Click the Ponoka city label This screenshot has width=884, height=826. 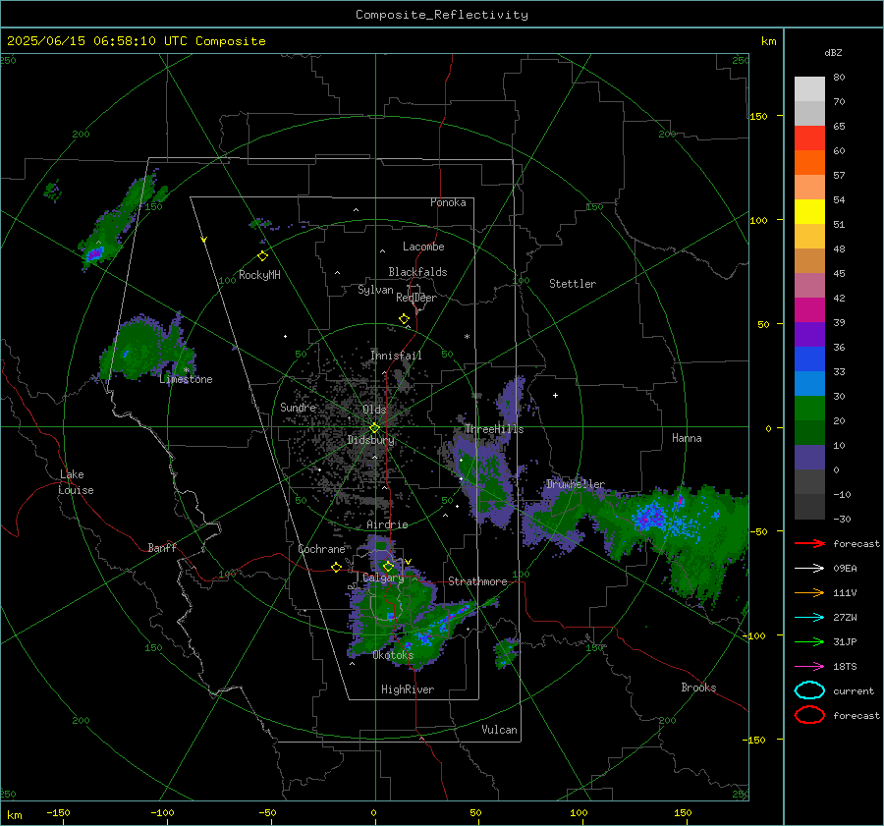(x=448, y=202)
